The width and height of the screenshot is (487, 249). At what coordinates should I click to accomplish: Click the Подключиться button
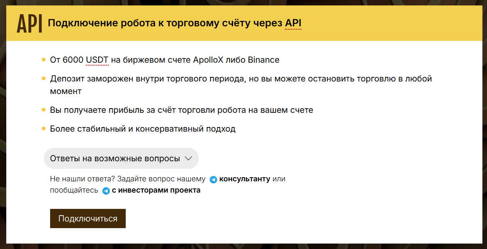pyautogui.click(x=88, y=219)
